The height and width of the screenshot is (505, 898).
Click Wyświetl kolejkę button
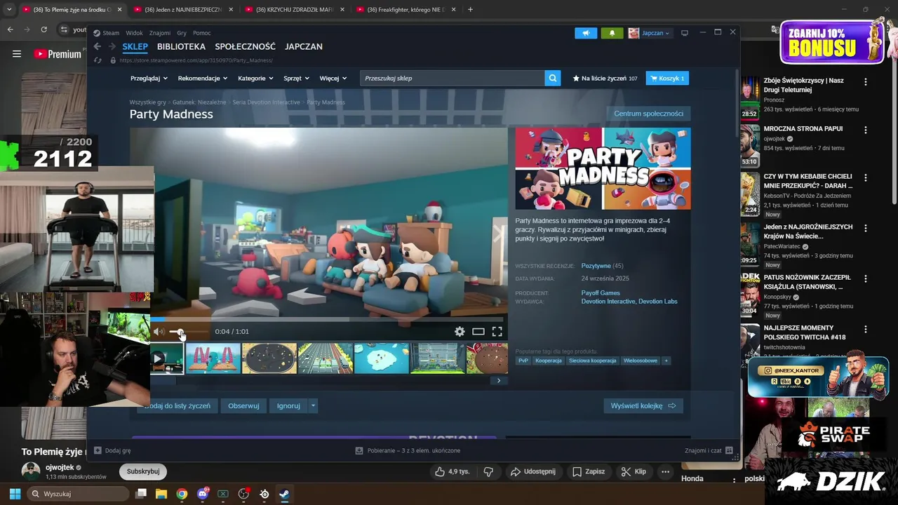click(643, 405)
